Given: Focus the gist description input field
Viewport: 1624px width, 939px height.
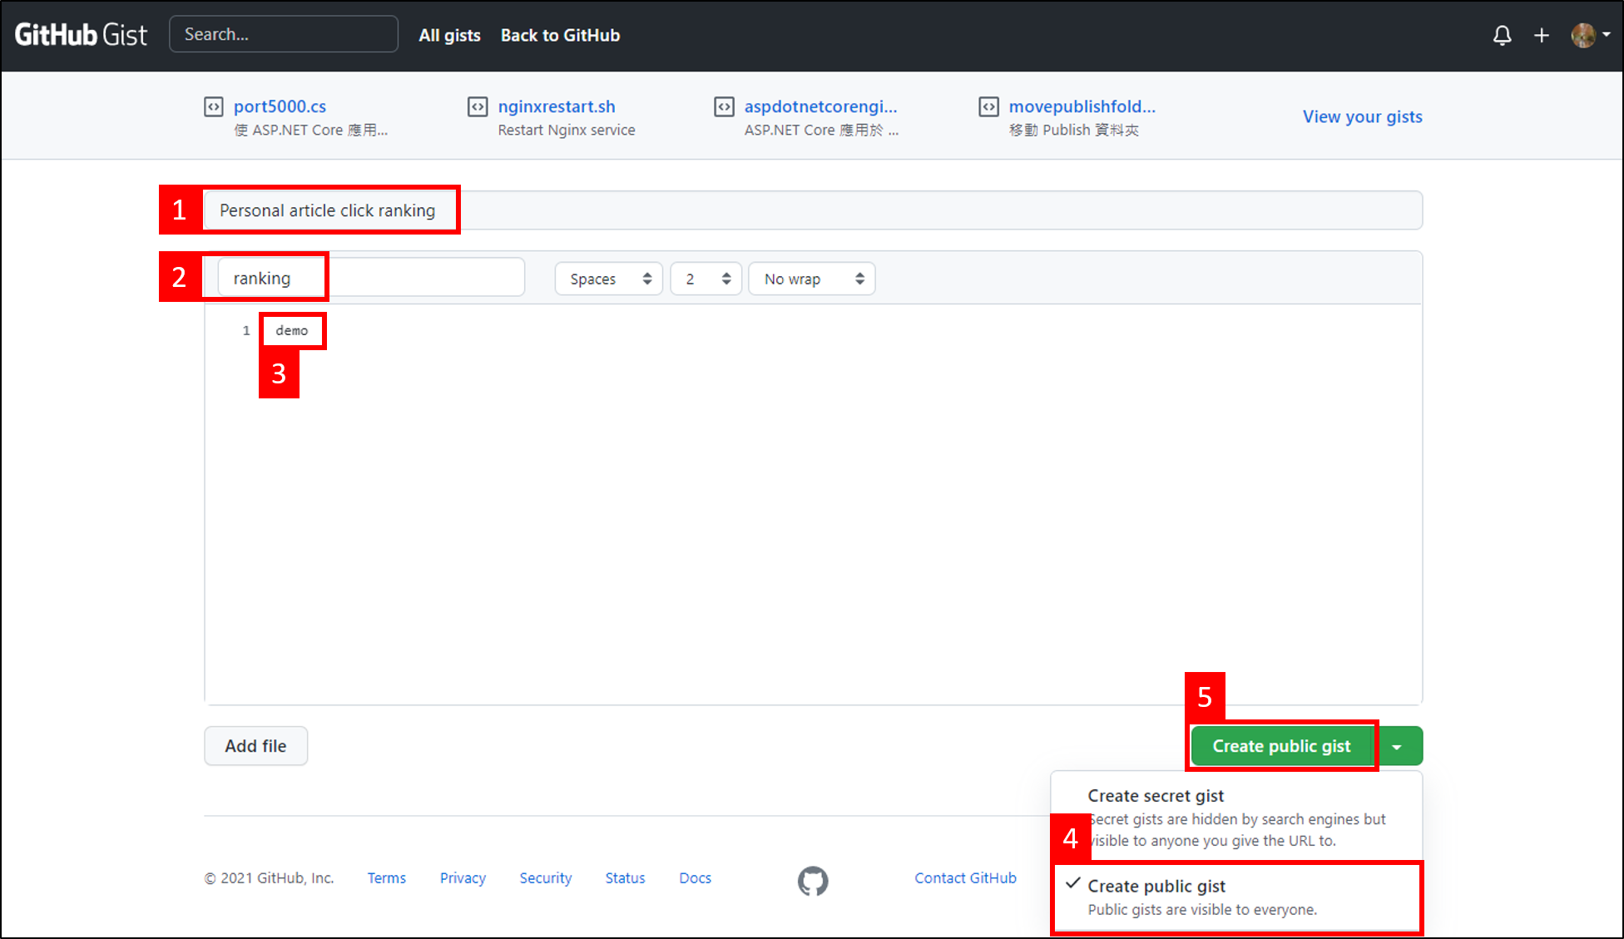Looking at the screenshot, I should [x=812, y=210].
